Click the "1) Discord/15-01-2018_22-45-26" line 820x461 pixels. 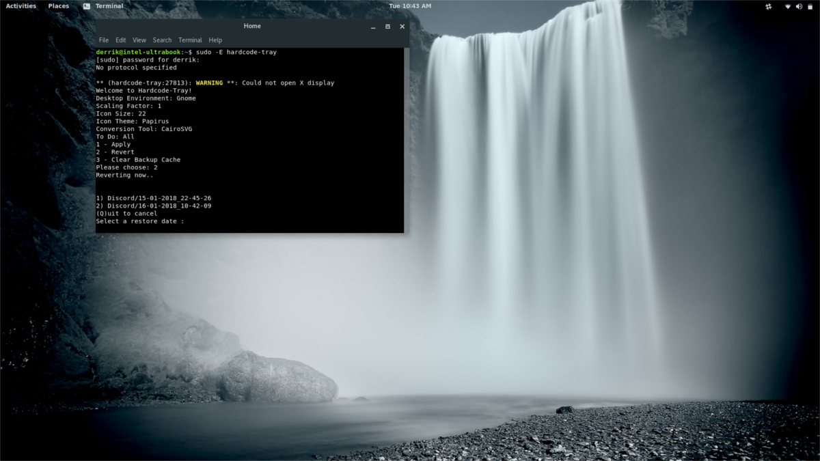[x=154, y=198]
